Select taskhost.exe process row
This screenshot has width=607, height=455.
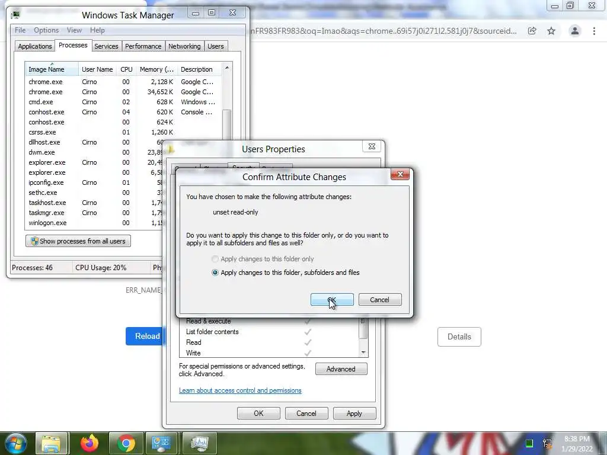coord(94,203)
